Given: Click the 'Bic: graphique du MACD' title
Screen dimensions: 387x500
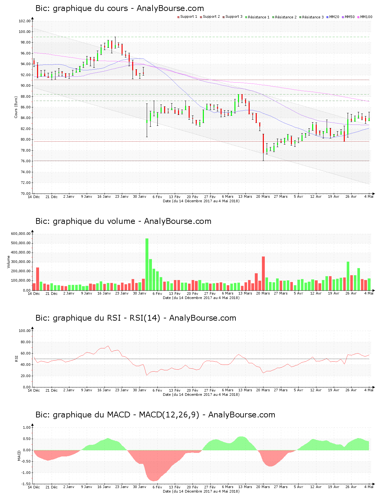Looking at the screenshot, I should 83,415.
